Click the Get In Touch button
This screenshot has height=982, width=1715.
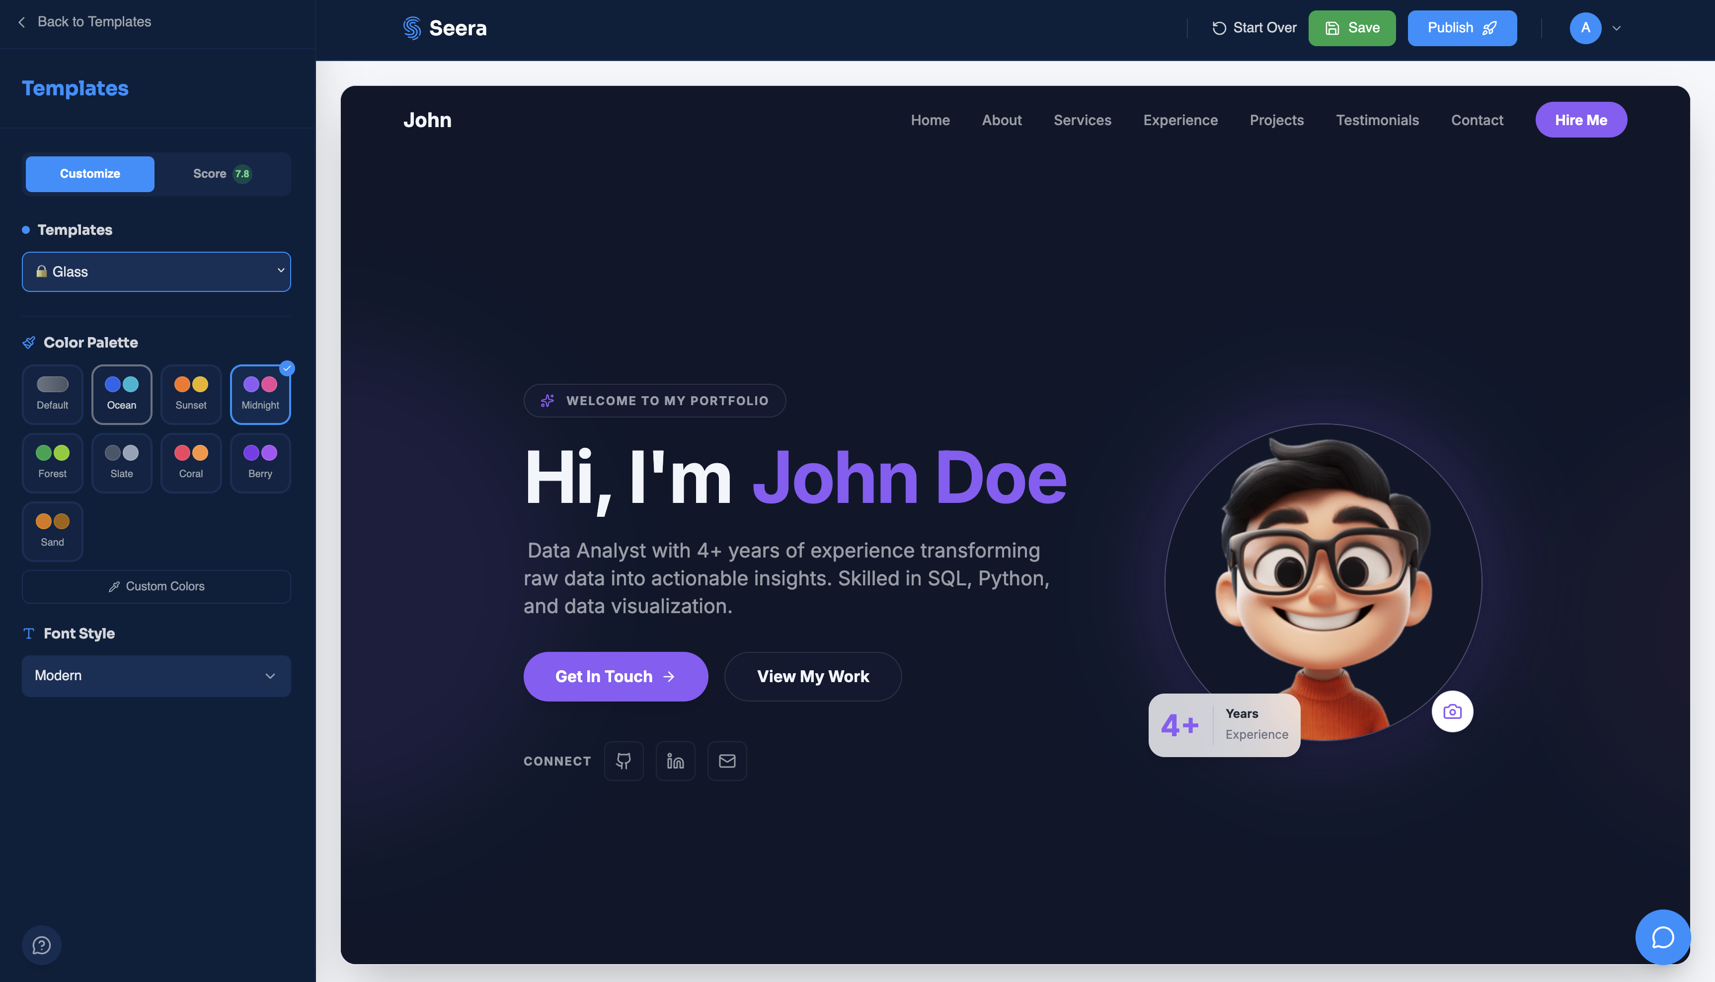point(616,677)
